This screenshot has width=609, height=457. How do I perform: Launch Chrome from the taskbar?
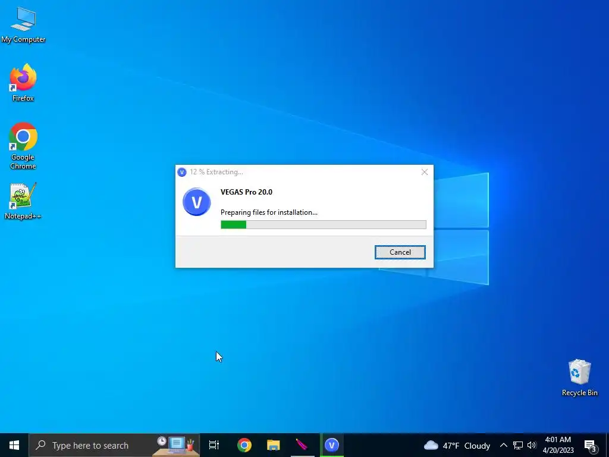click(244, 445)
